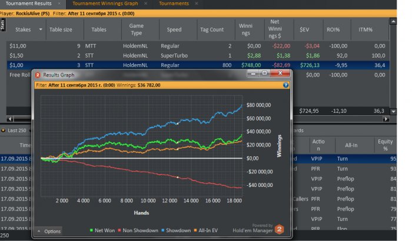Toggle the Net Won legend swatch

coord(91,230)
